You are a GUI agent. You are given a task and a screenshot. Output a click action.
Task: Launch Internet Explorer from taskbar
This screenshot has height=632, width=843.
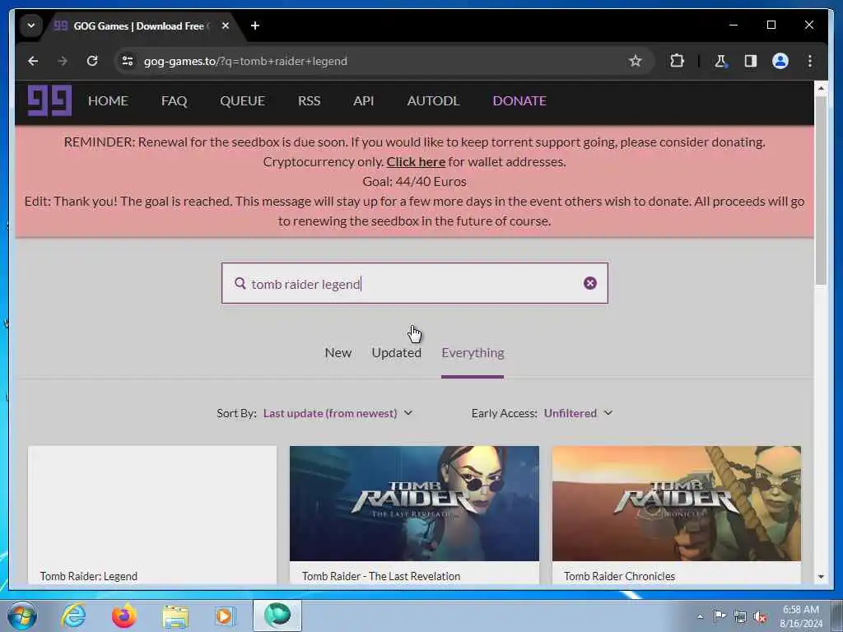(73, 616)
